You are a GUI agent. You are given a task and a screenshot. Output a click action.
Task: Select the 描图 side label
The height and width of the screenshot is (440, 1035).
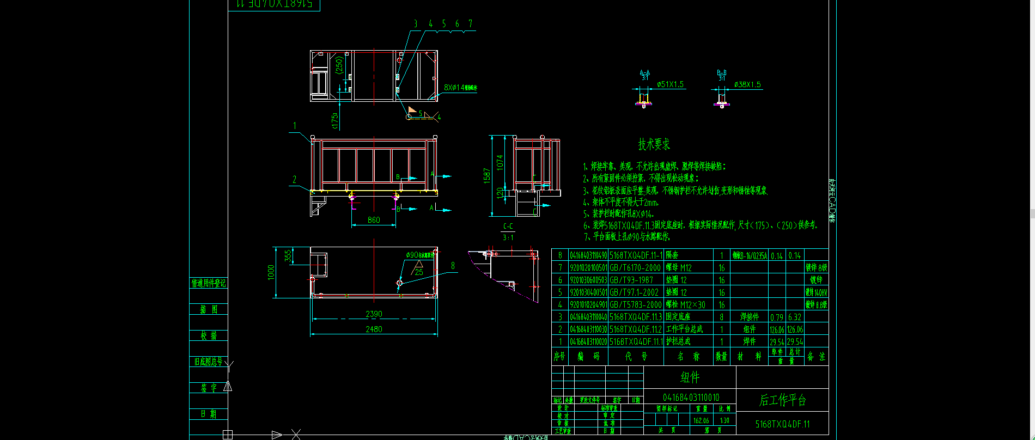(208, 309)
